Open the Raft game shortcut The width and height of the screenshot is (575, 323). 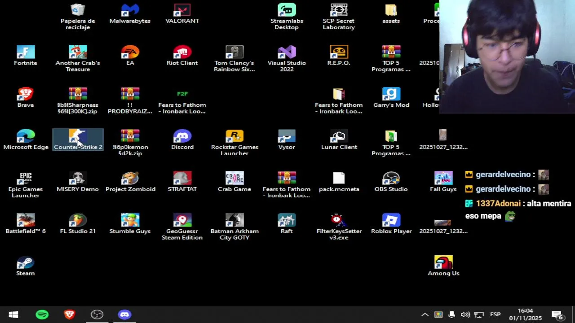click(287, 224)
